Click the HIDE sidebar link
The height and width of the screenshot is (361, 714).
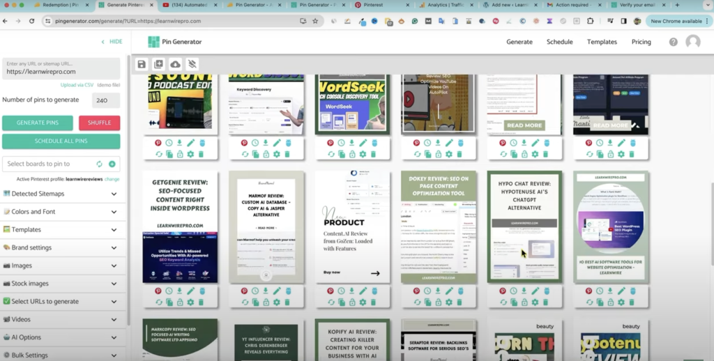pos(112,41)
